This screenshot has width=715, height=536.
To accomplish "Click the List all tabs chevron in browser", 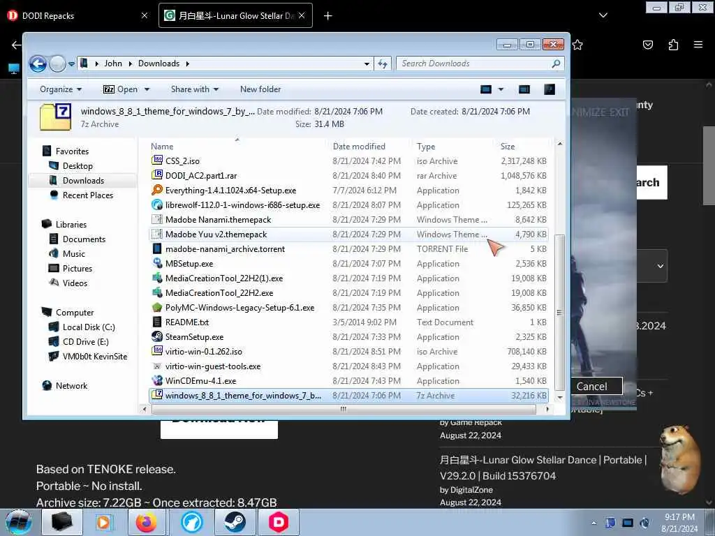I will coord(603,15).
